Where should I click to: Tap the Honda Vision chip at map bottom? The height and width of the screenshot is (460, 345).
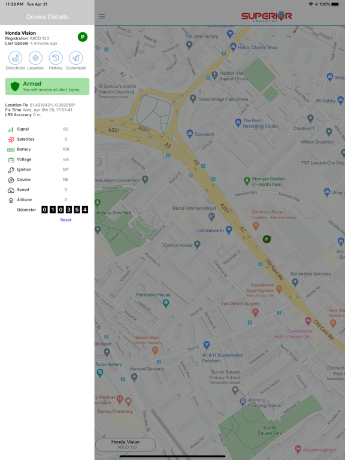pos(125,444)
